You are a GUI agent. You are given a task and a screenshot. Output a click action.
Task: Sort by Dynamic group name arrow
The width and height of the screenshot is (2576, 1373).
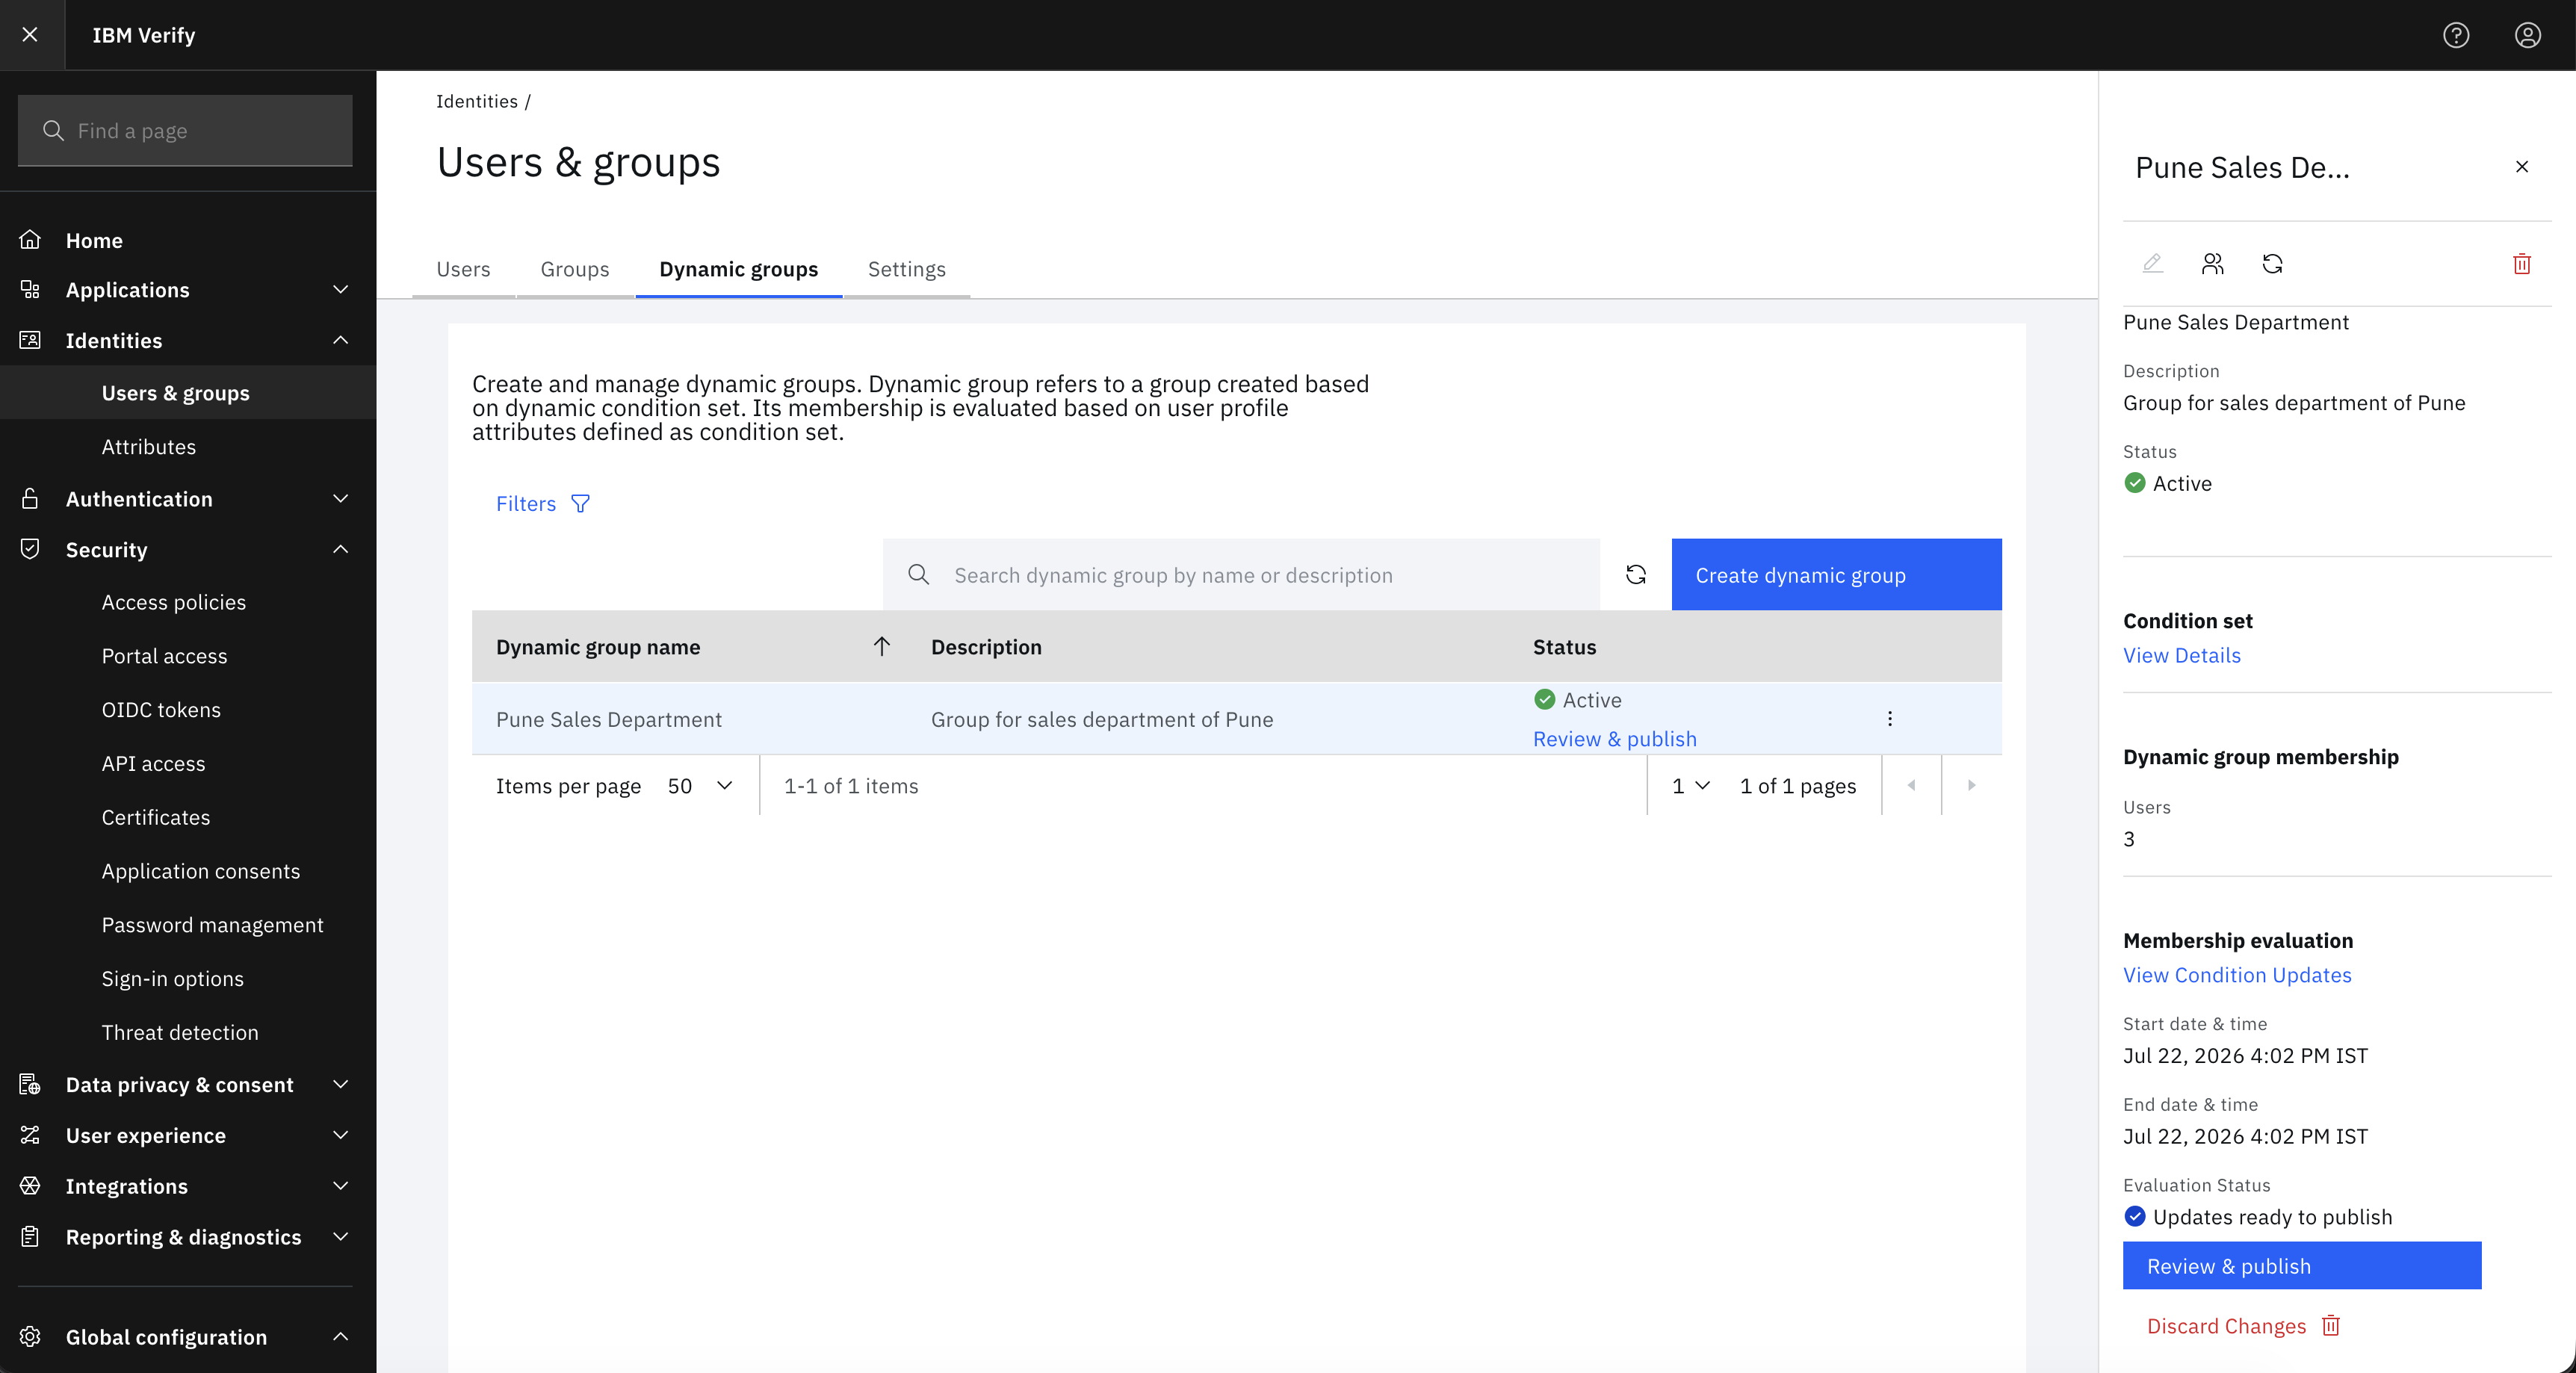coord(881,647)
